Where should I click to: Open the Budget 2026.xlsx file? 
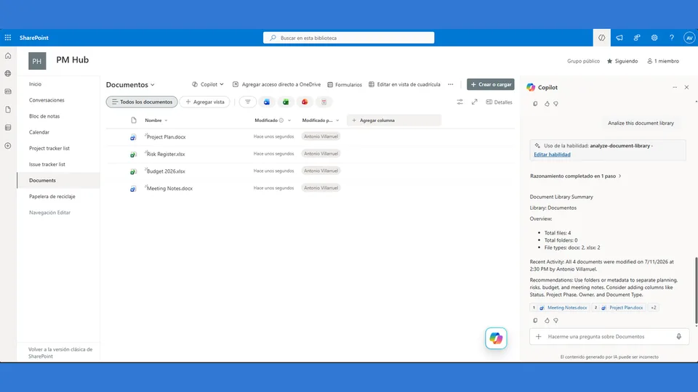point(166,171)
